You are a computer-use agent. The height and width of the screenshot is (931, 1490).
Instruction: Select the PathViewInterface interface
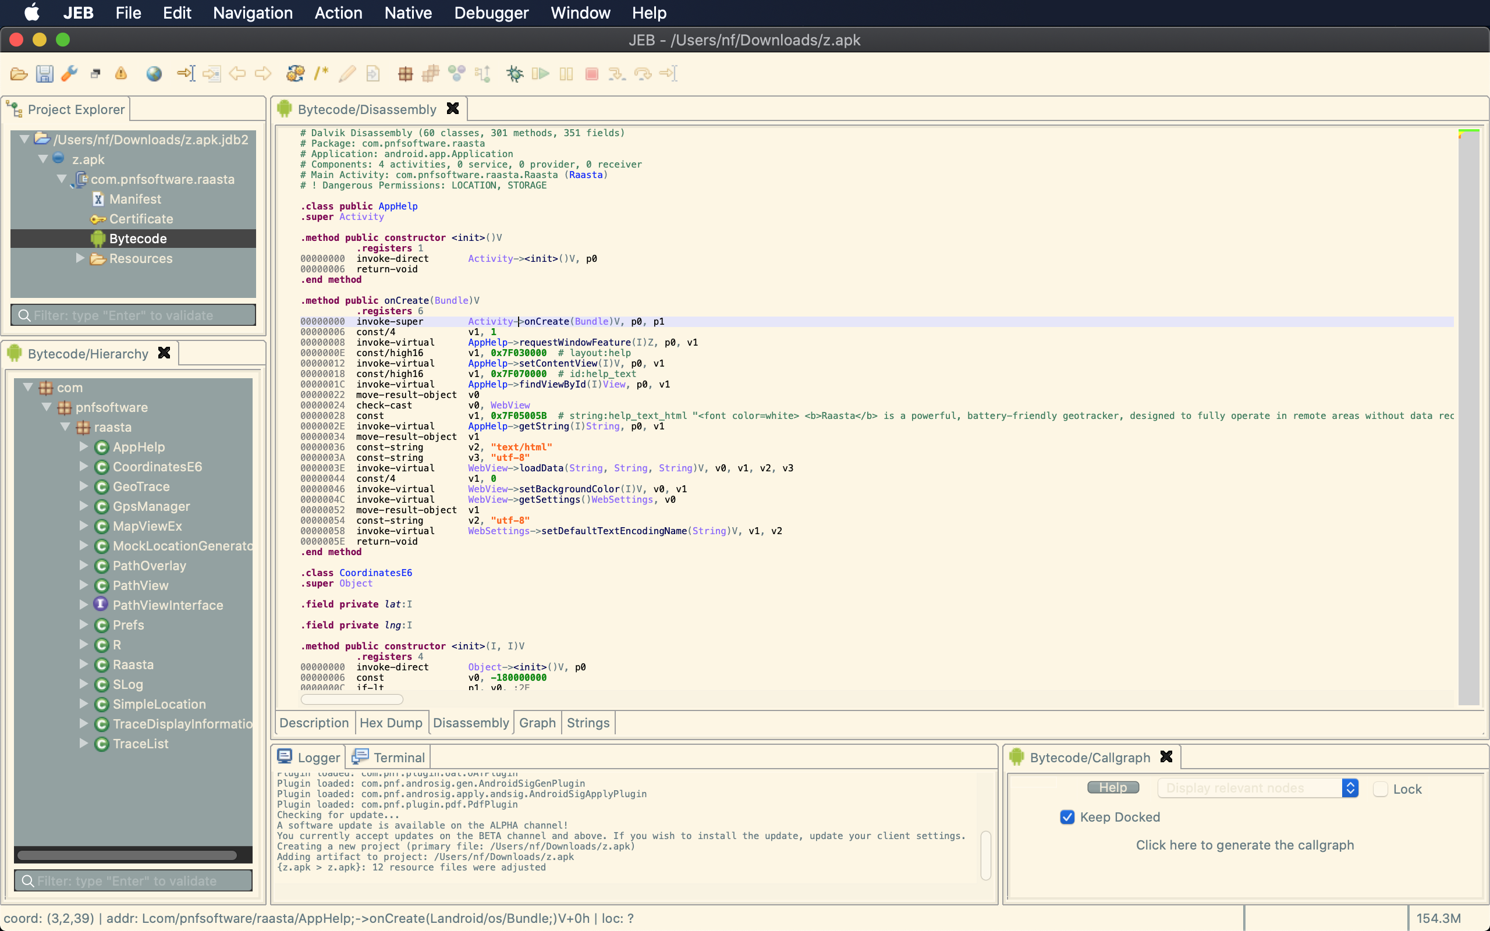pos(168,605)
